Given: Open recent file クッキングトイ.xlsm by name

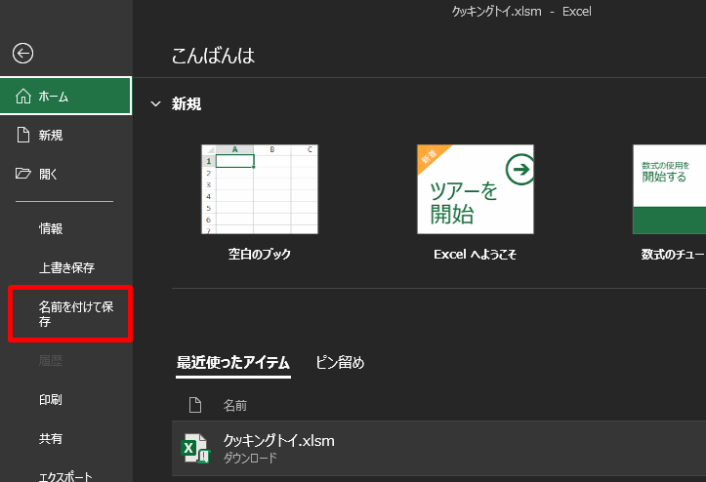Looking at the screenshot, I should [279, 441].
